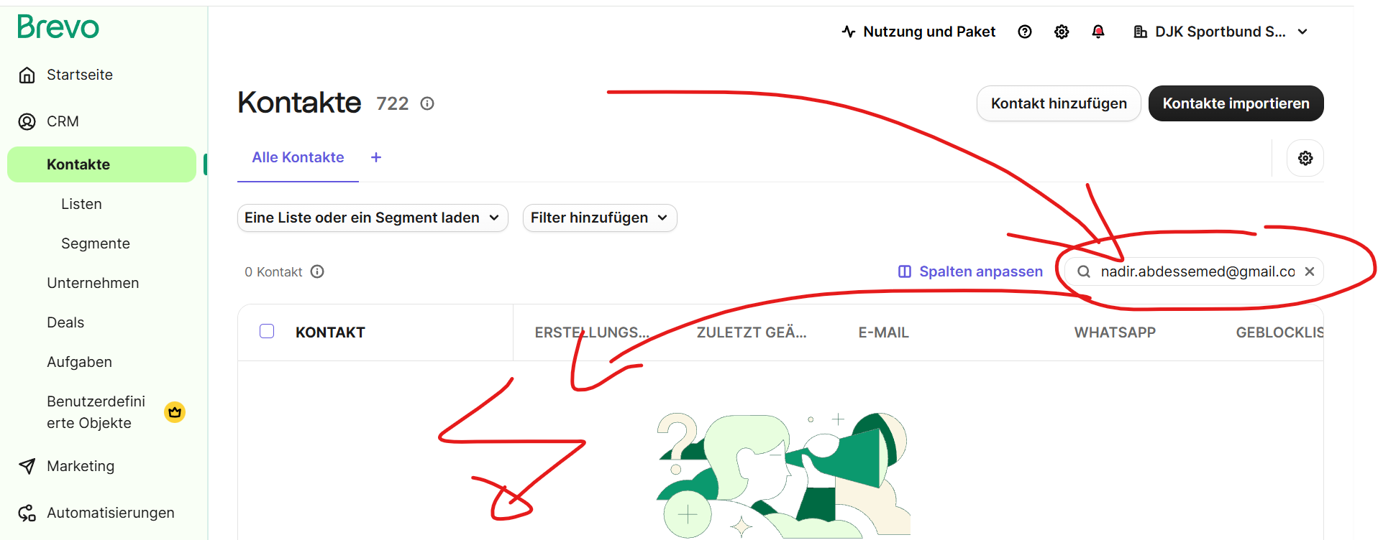1378x540 pixels.
Task: Click the Brevo logo
Action: point(58,27)
